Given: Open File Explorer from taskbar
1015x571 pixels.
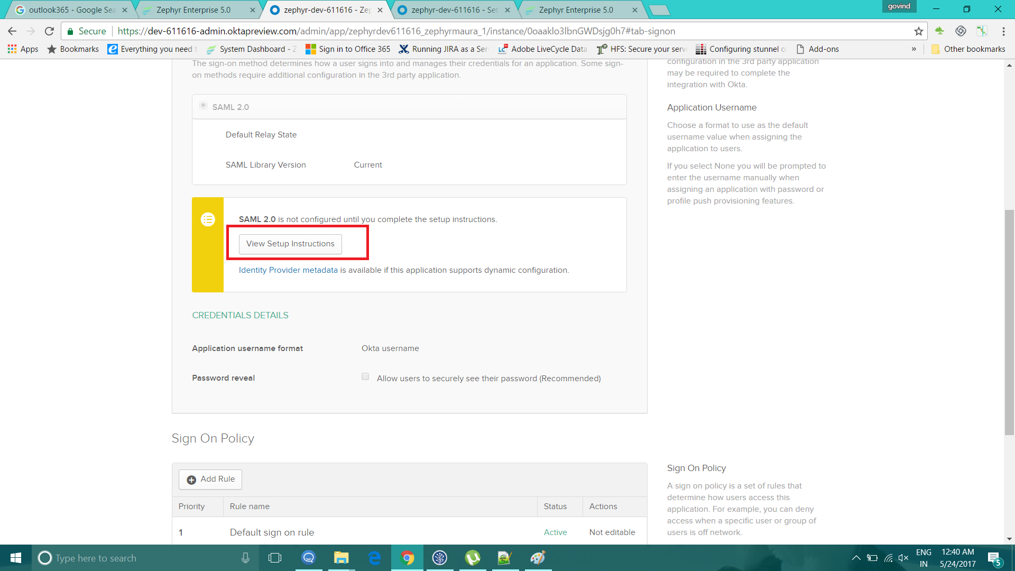Looking at the screenshot, I should tap(341, 558).
